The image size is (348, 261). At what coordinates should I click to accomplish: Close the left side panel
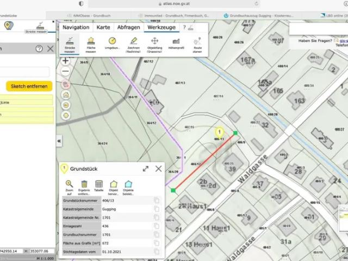coord(51,48)
